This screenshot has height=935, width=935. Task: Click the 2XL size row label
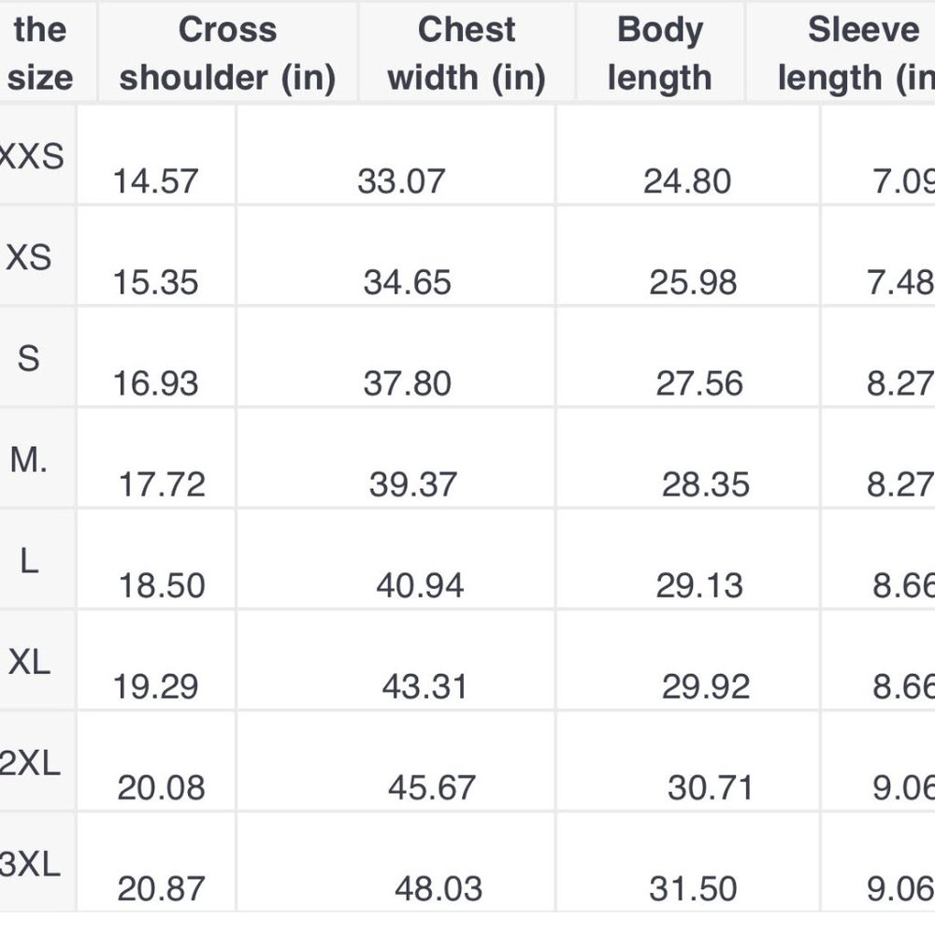(30, 763)
